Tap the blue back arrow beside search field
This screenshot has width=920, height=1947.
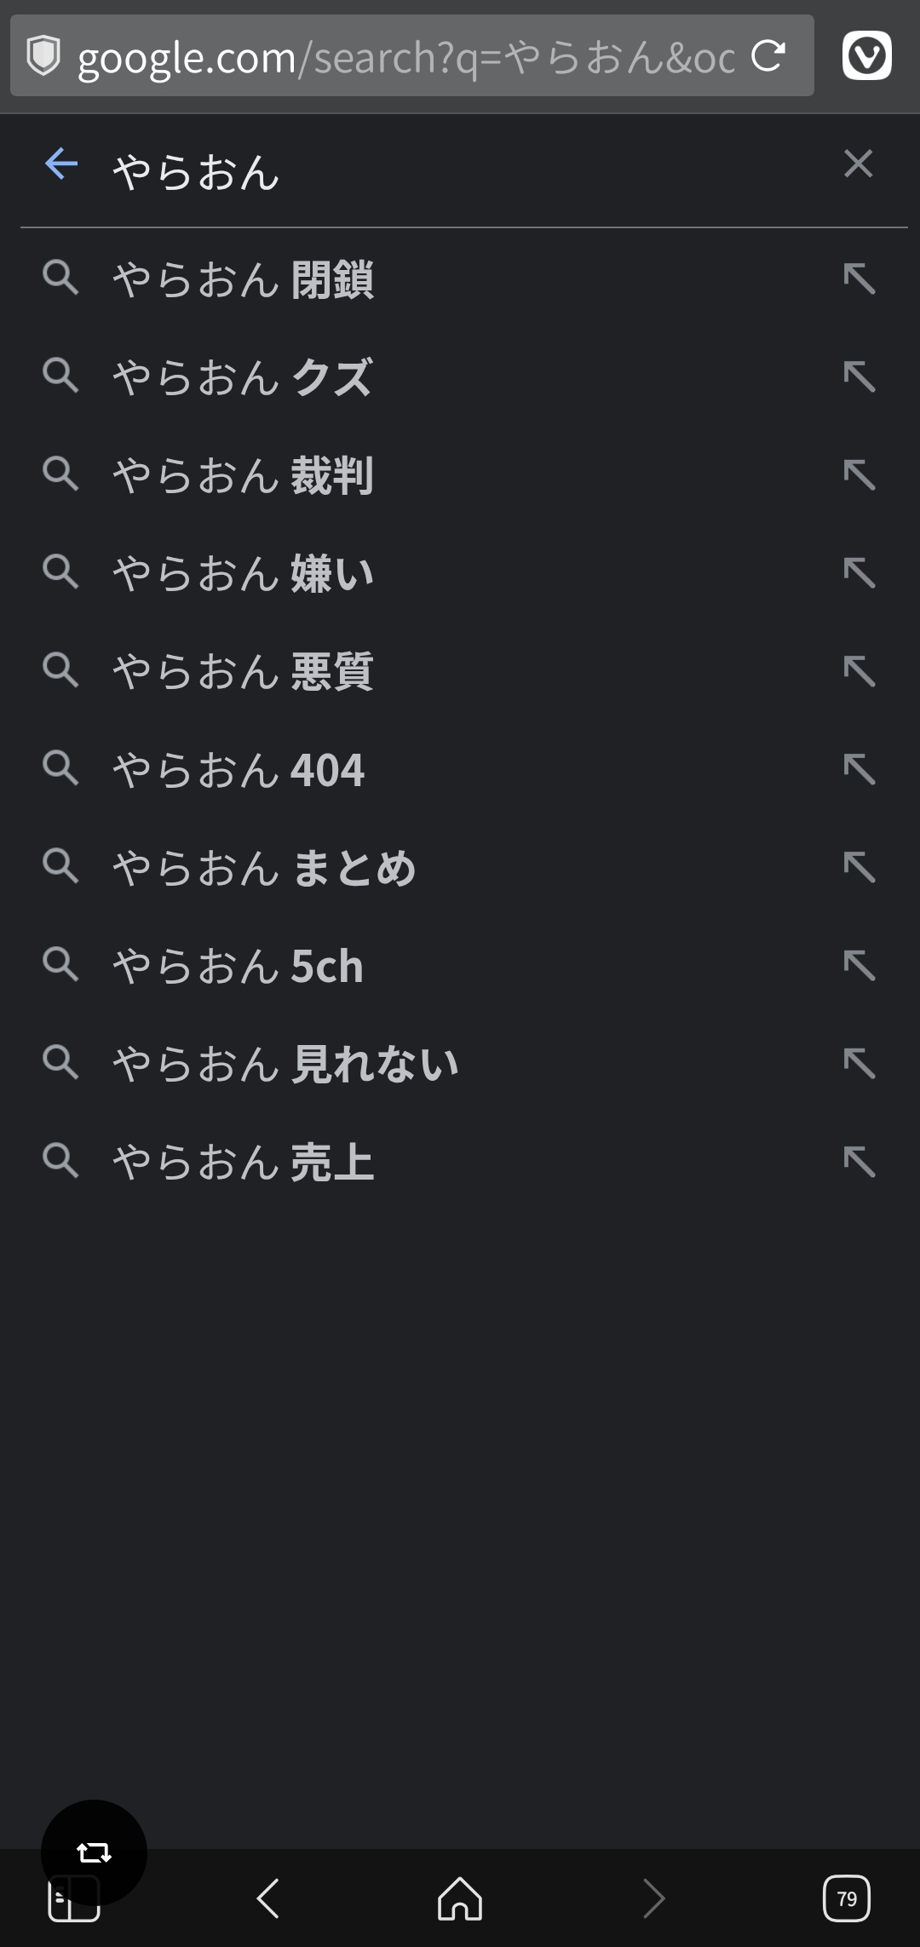click(x=61, y=164)
